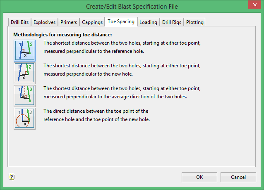Open the Drill Bits tab

pyautogui.click(x=19, y=22)
